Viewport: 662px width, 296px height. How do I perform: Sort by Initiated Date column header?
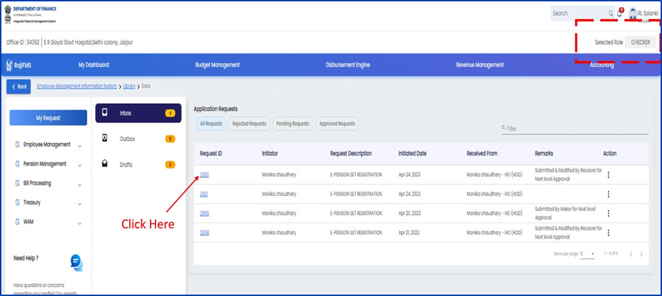(x=412, y=154)
